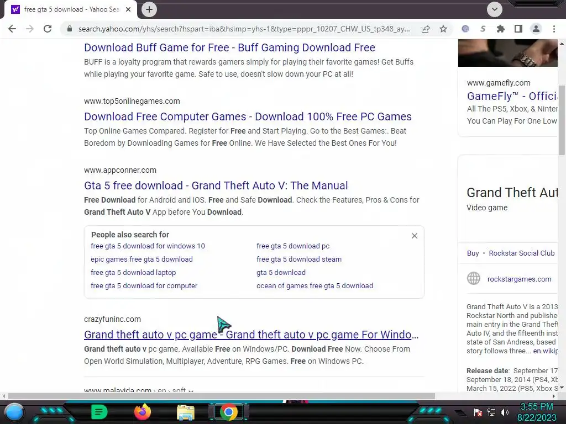Click www.appconner.com text
The height and width of the screenshot is (424, 566).
coord(120,170)
